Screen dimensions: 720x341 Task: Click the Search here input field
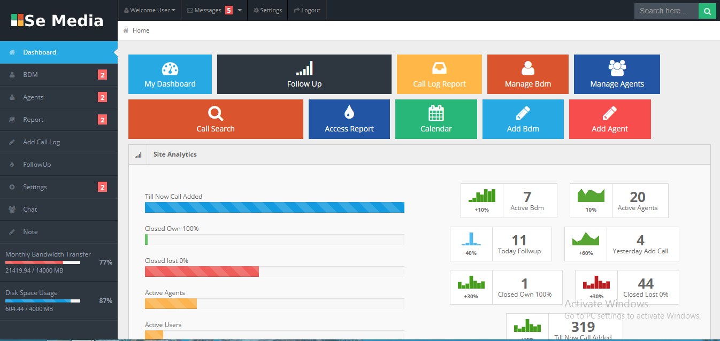tap(667, 11)
